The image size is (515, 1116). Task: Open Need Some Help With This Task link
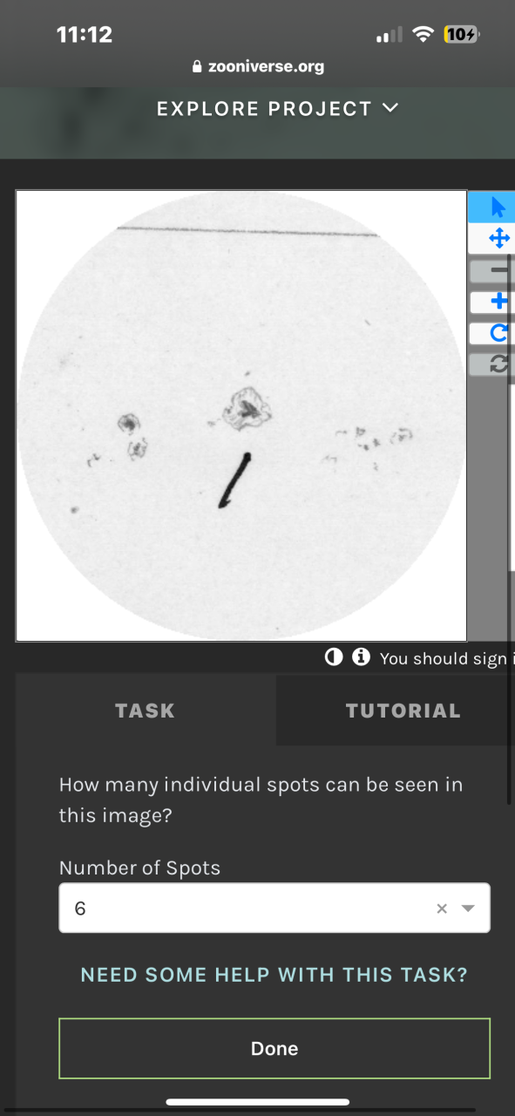[274, 974]
